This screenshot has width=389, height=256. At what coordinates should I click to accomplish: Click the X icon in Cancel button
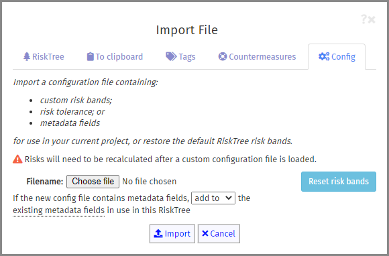[x=205, y=233]
